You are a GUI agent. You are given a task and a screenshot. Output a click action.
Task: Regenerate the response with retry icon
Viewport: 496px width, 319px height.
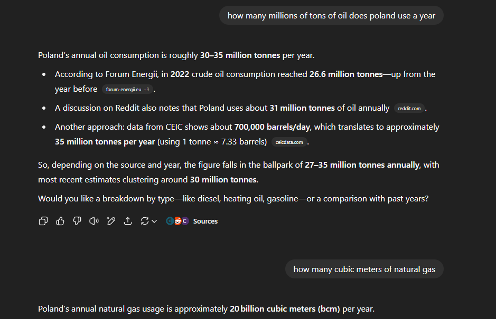coord(145,221)
